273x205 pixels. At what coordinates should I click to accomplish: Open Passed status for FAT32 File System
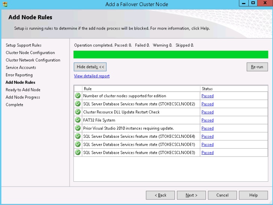coord(207,120)
